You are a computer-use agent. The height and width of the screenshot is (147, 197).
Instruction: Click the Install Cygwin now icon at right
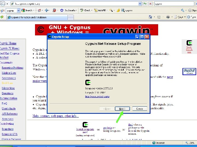[x=189, y=43]
